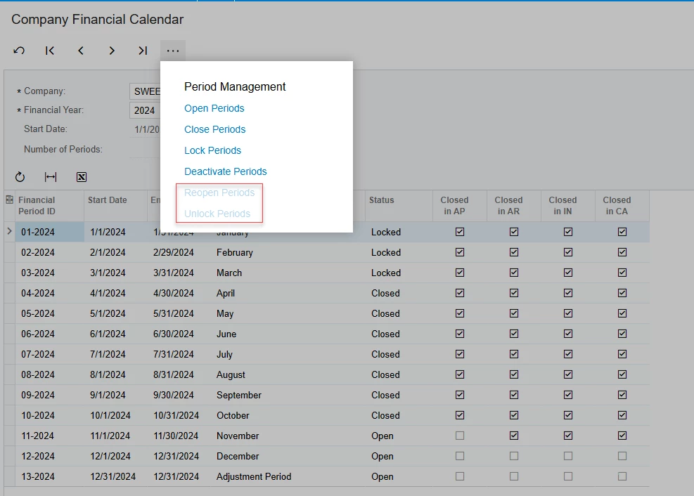694x496 pixels.
Task: Toggle Closed in AR for 11-2024
Action: (514, 436)
